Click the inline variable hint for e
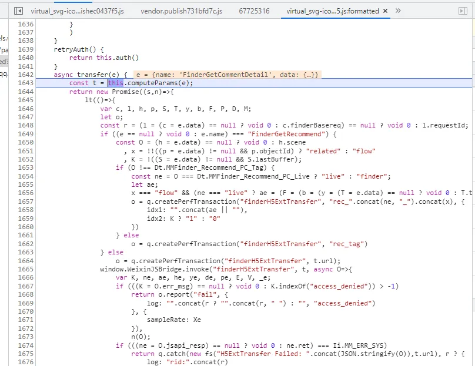The width and height of the screenshot is (475, 366). tap(227, 75)
